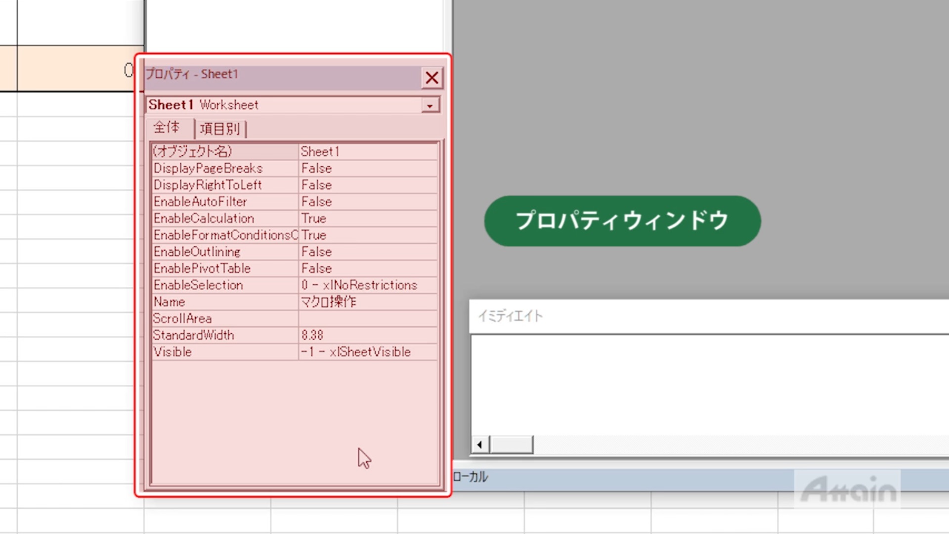Screen dimensions: 949x534
Task: Switch to the 項目別 tab
Action: tap(220, 129)
